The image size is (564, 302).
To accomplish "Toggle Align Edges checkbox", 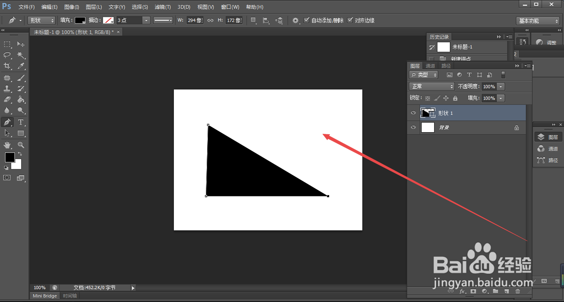I will click(350, 20).
